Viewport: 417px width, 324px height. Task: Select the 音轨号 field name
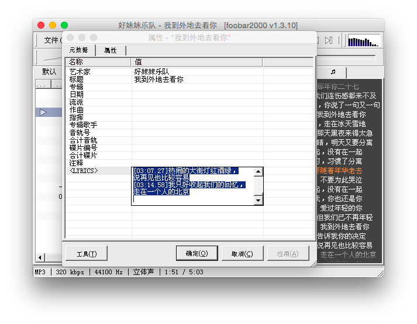coord(80,133)
